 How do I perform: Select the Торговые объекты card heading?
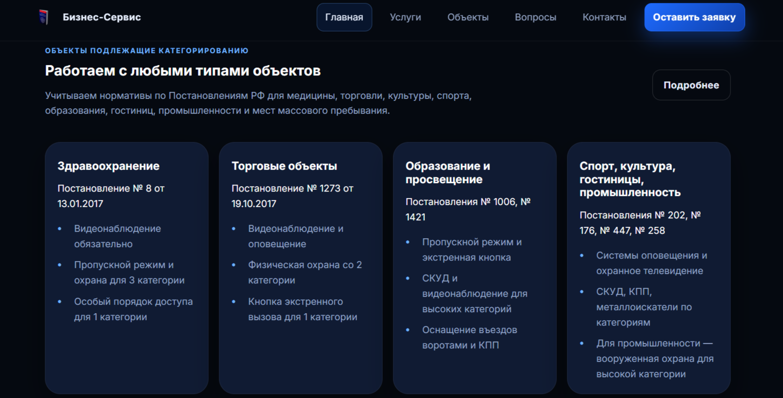tap(284, 166)
